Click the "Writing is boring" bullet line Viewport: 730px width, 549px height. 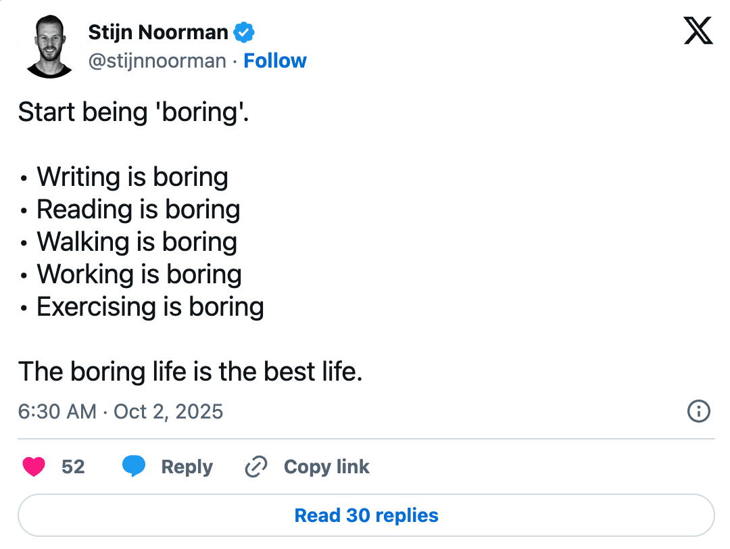pos(132,177)
